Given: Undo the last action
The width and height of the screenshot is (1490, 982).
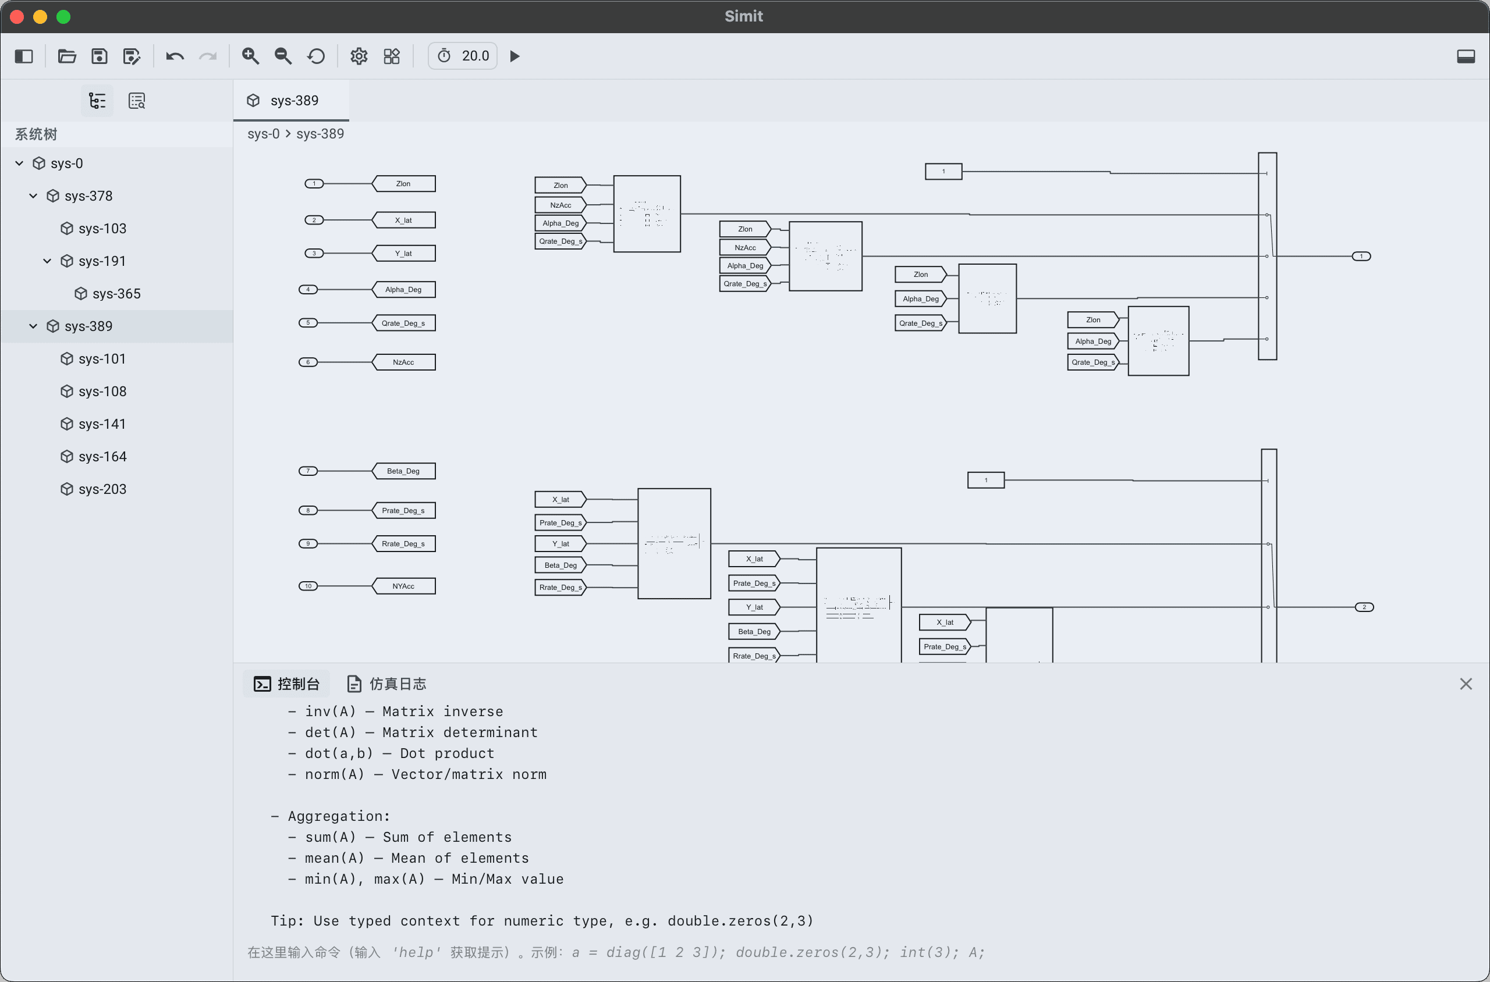Looking at the screenshot, I should pyautogui.click(x=175, y=56).
